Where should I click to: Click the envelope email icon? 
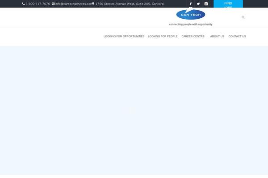click(x=53, y=4)
